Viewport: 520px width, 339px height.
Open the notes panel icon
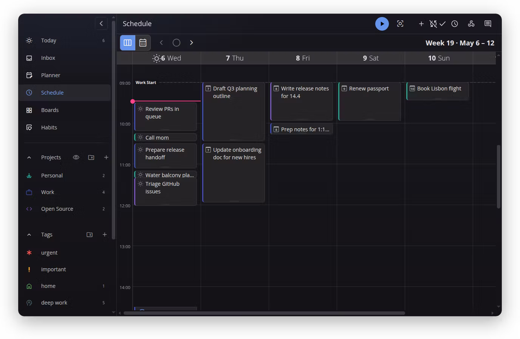tap(488, 24)
